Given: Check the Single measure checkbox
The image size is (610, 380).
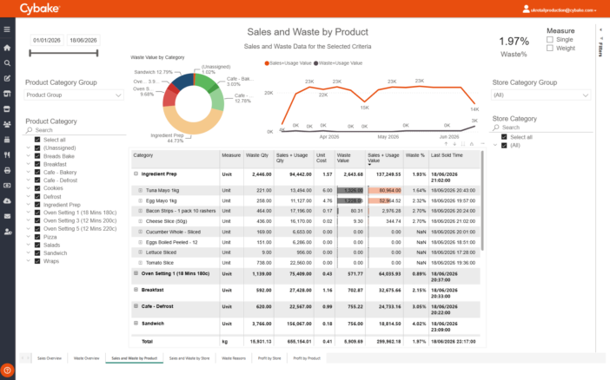Looking at the screenshot, I should pos(550,39).
